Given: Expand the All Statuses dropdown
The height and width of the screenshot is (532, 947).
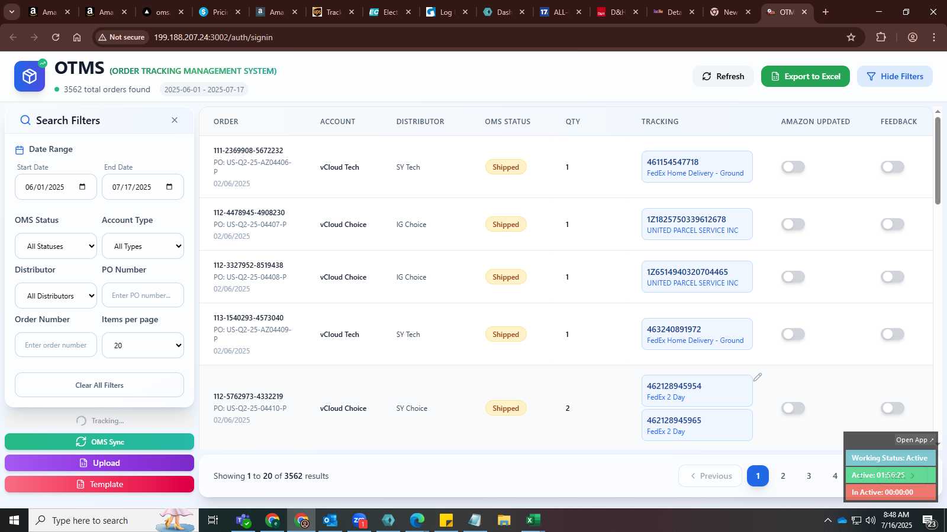Looking at the screenshot, I should [x=56, y=246].
